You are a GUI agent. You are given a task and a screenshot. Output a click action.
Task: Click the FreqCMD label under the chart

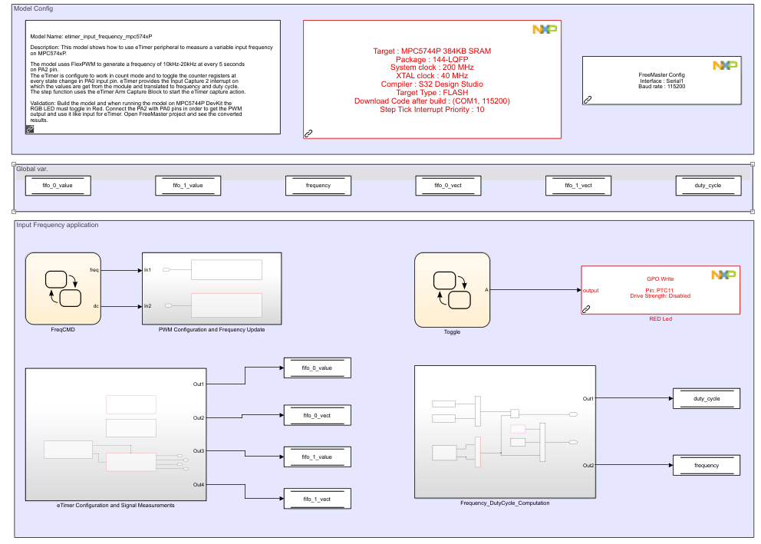point(63,330)
